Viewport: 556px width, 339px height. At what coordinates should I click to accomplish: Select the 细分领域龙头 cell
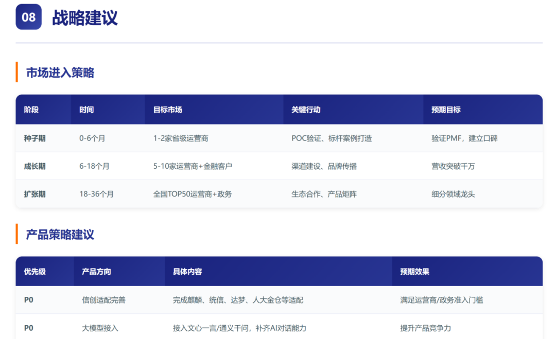click(x=453, y=194)
